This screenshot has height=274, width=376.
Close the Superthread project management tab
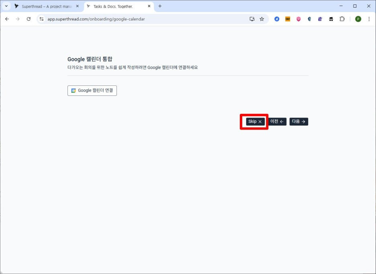click(77, 6)
